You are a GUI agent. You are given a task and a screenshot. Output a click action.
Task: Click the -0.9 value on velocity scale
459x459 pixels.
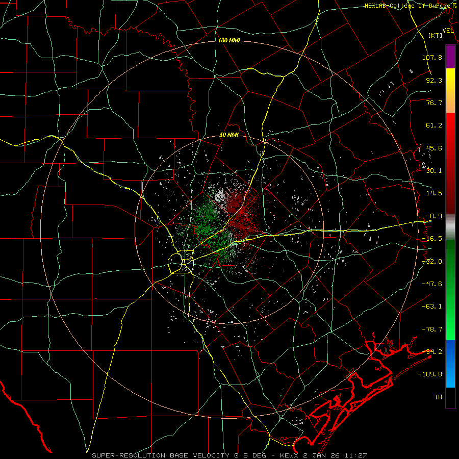coord(434,216)
